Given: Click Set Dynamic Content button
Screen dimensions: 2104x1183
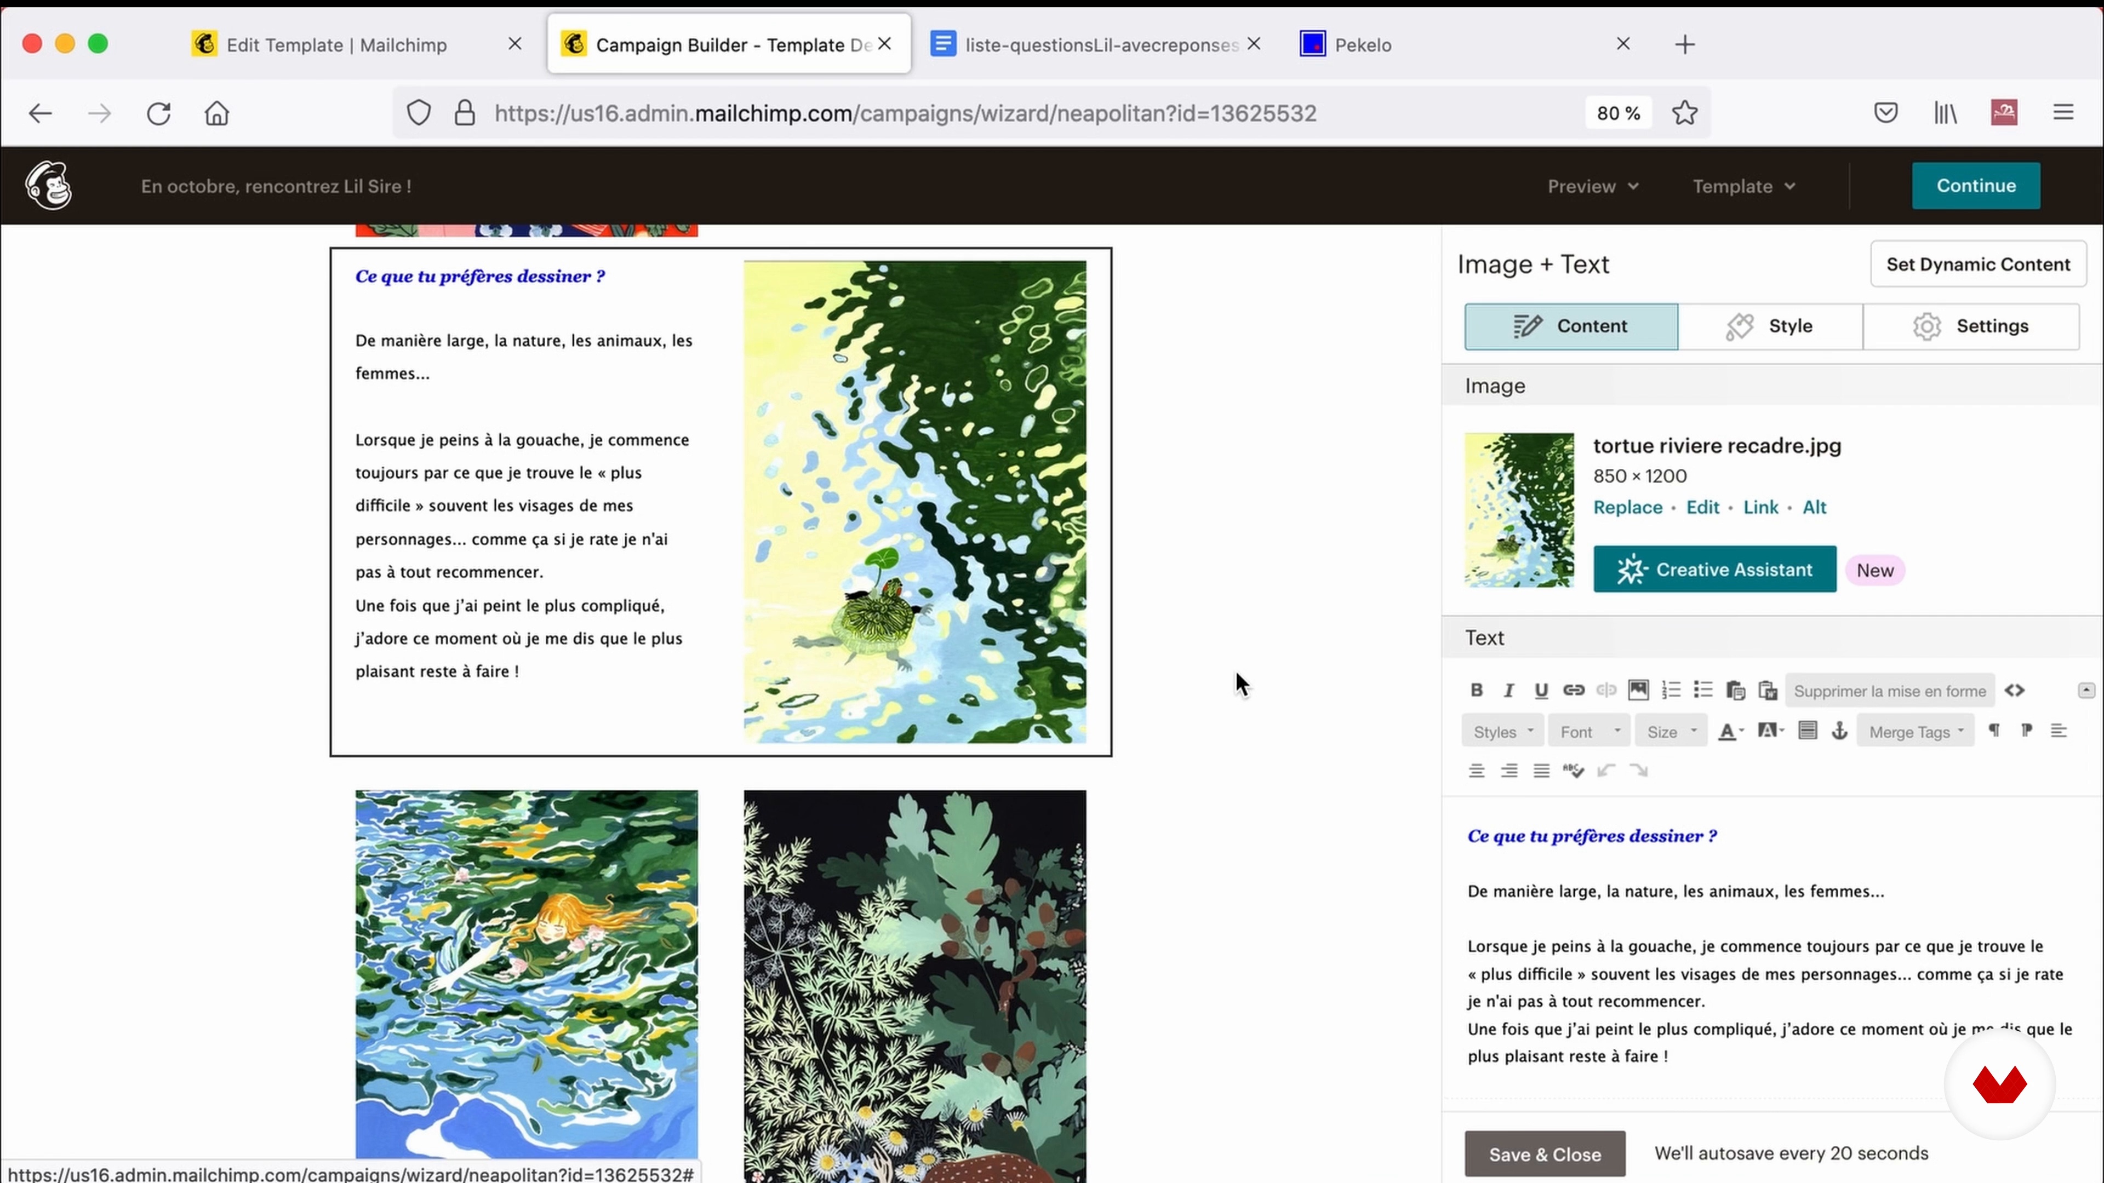Looking at the screenshot, I should tap(1977, 263).
